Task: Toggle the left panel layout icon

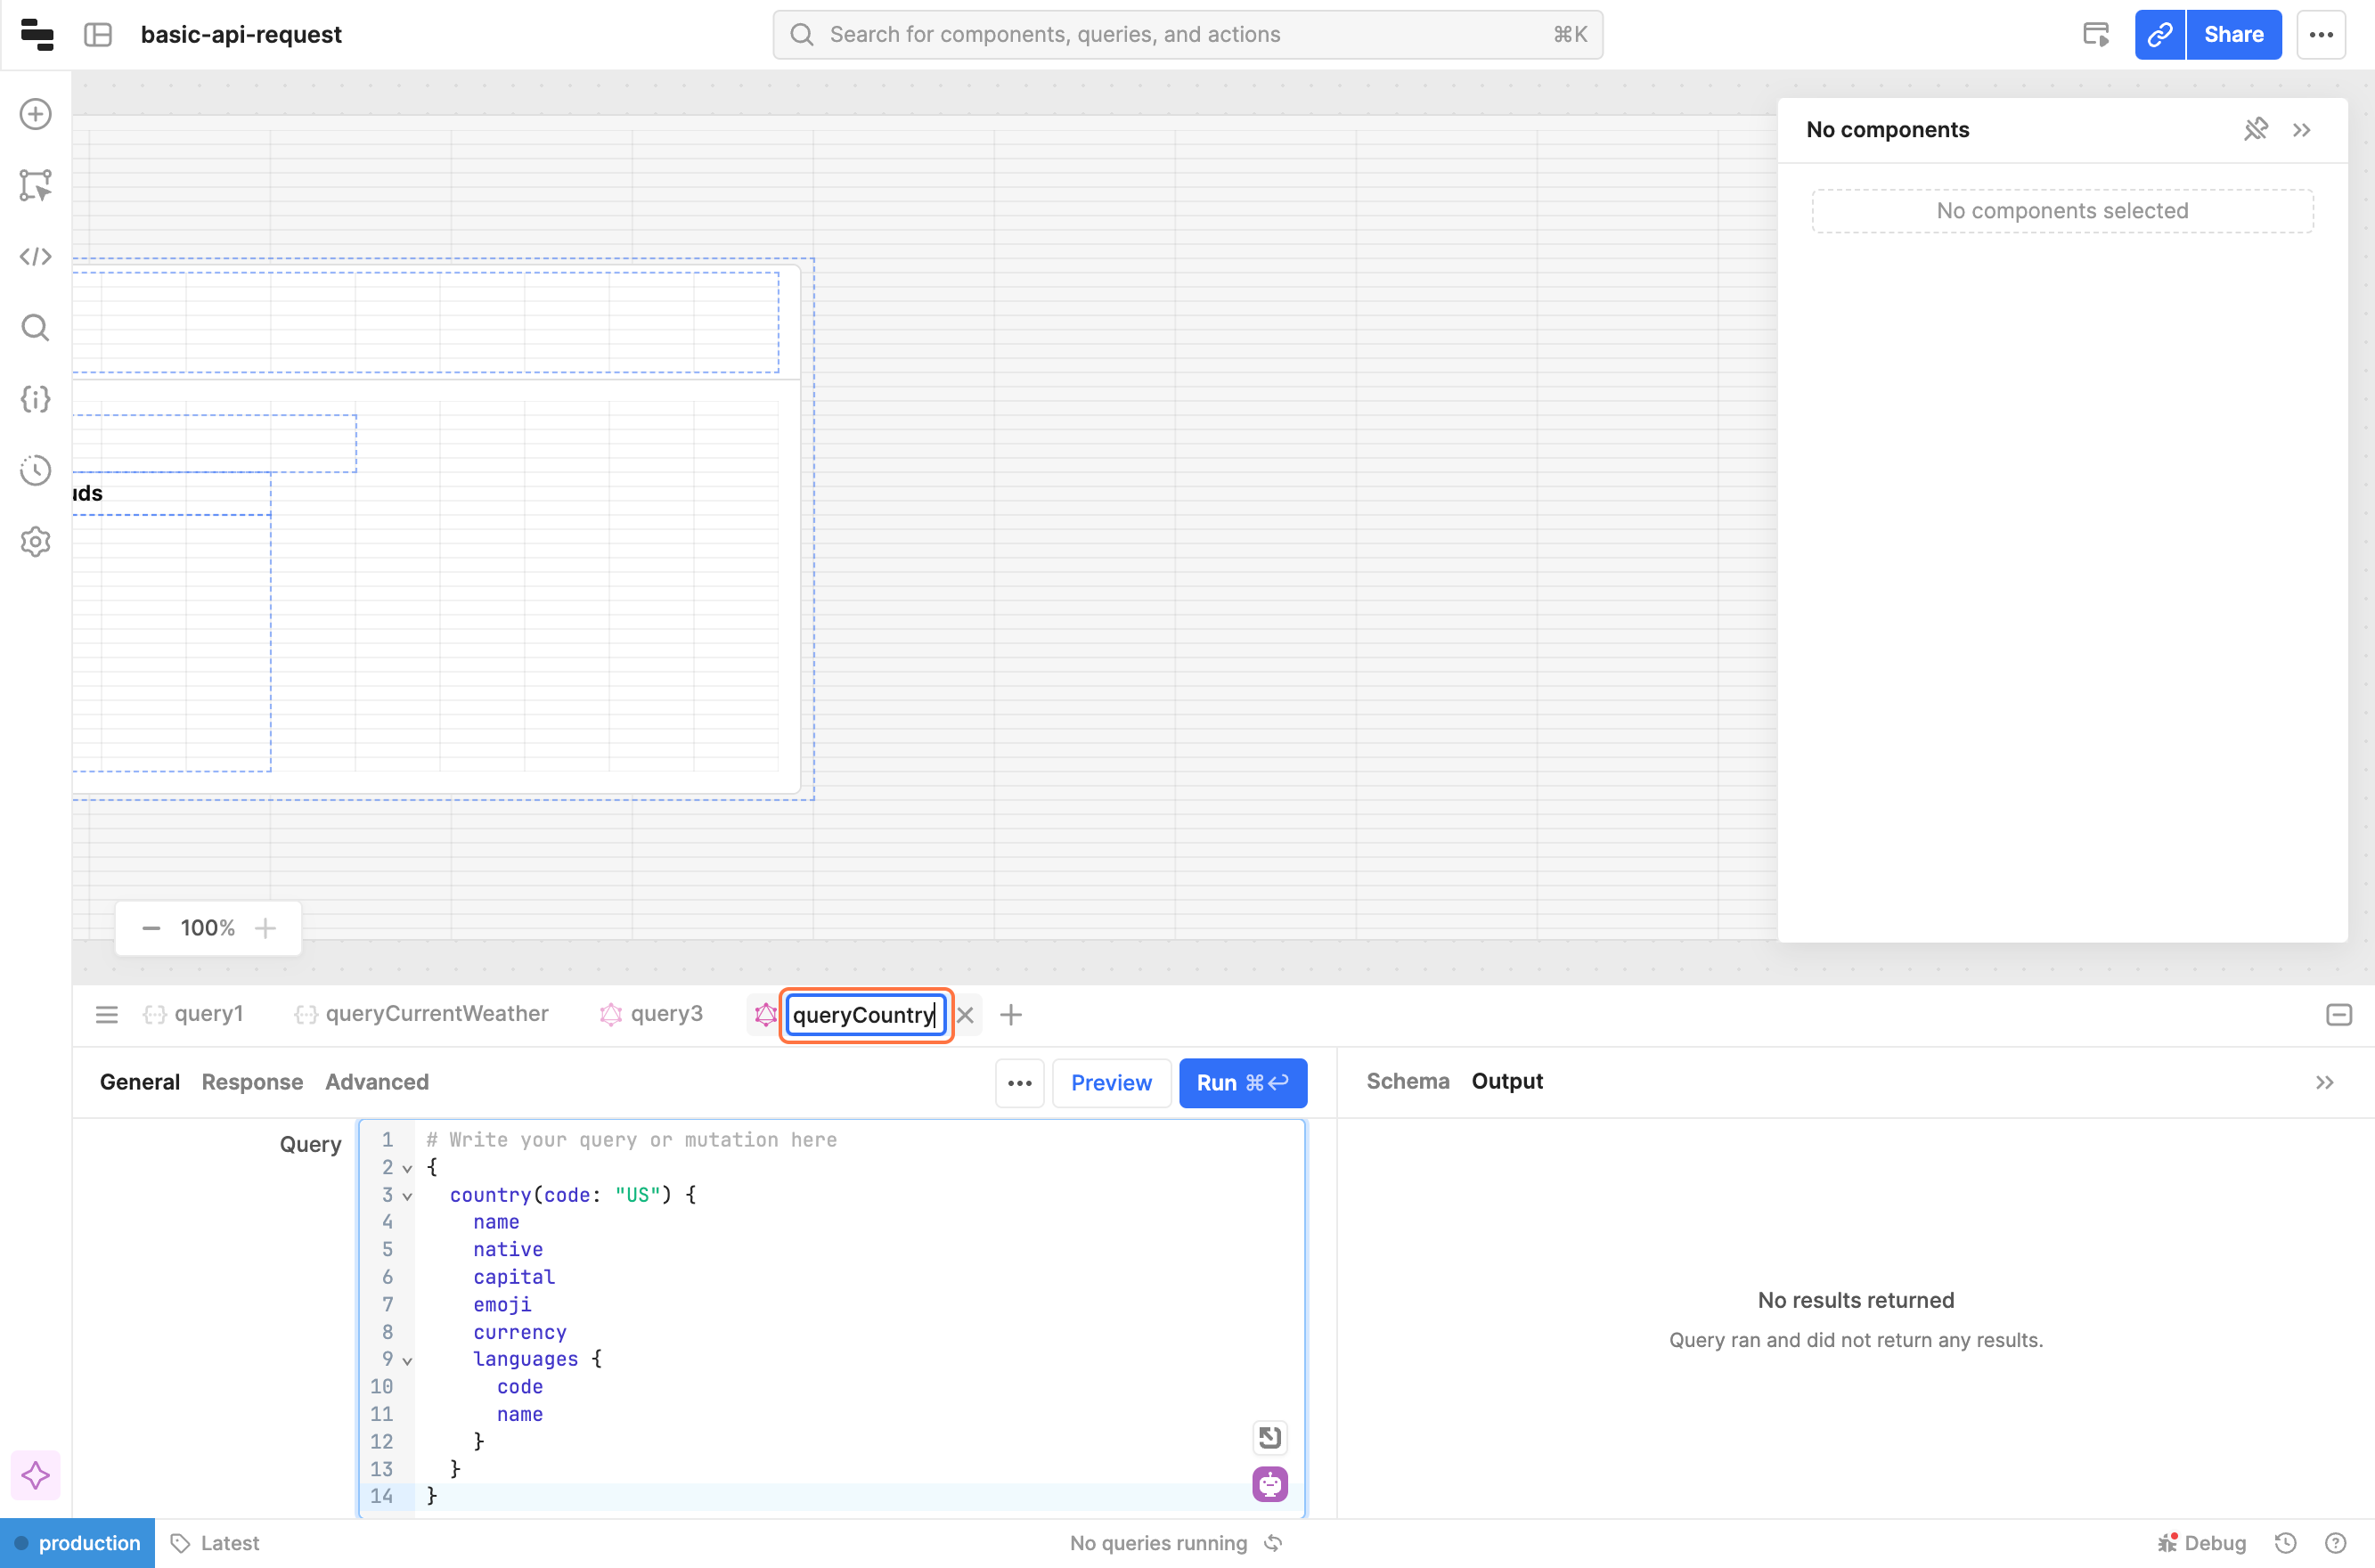Action: (x=98, y=35)
